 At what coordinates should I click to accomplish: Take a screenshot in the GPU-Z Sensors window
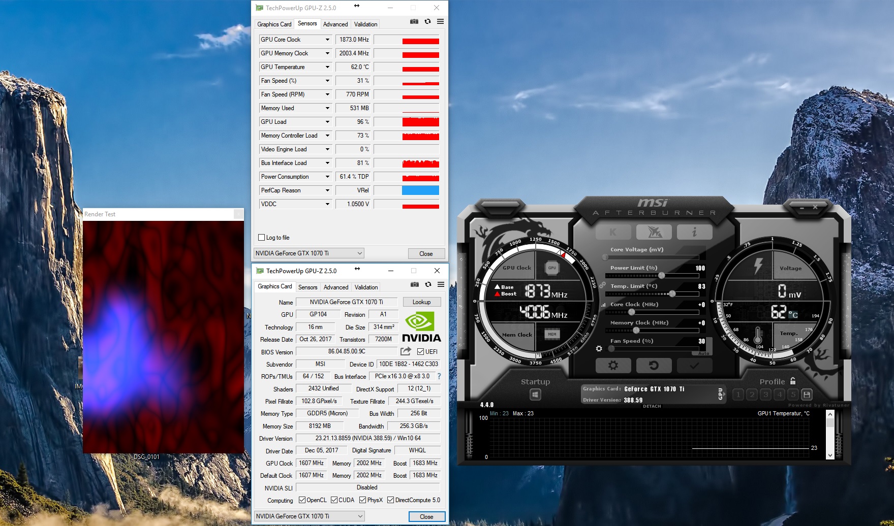pos(414,21)
